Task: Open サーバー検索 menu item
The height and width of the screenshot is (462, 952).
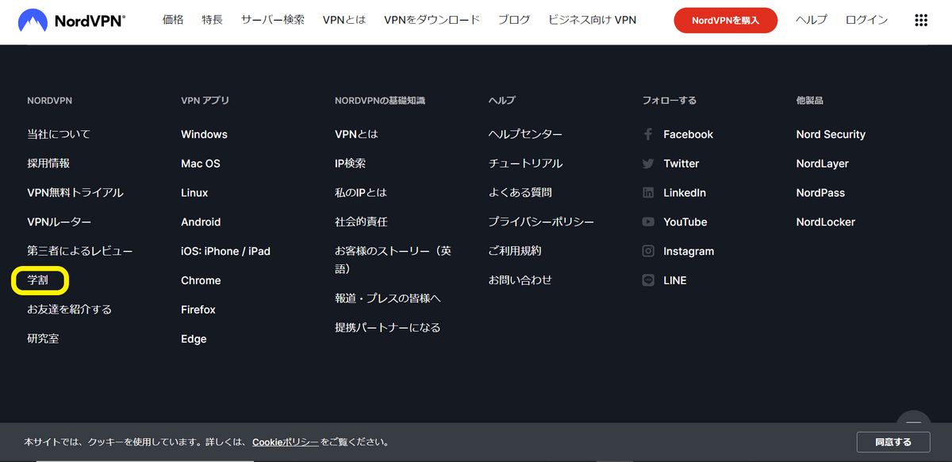Action: tap(273, 20)
